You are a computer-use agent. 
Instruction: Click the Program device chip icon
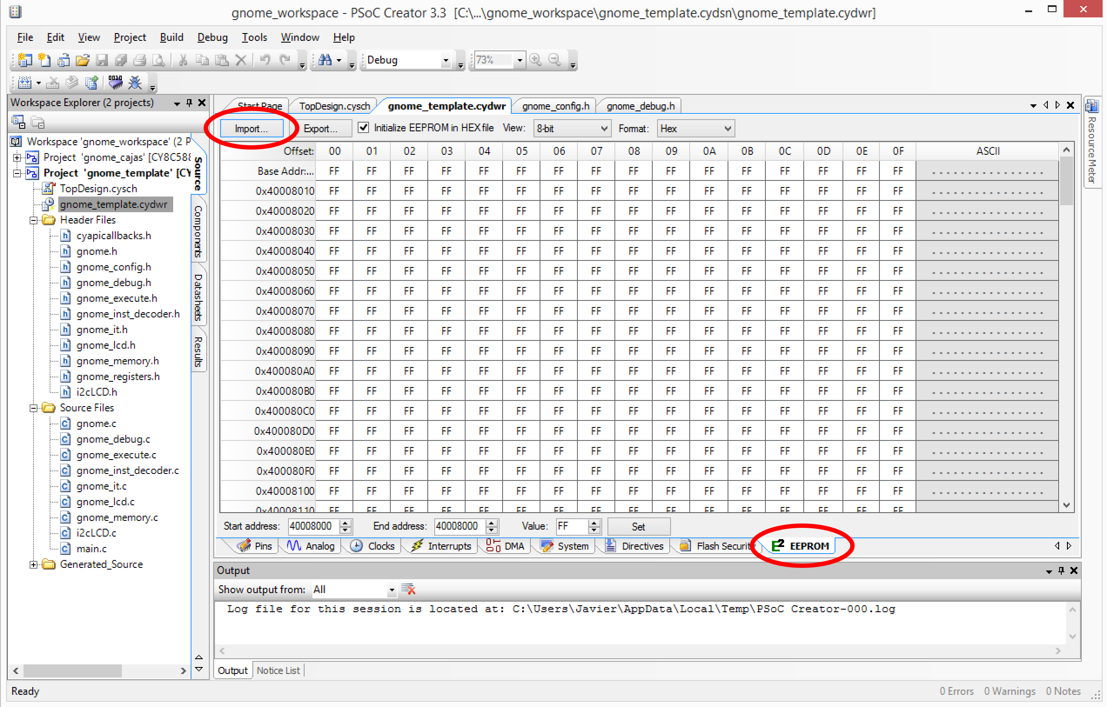pos(115,83)
